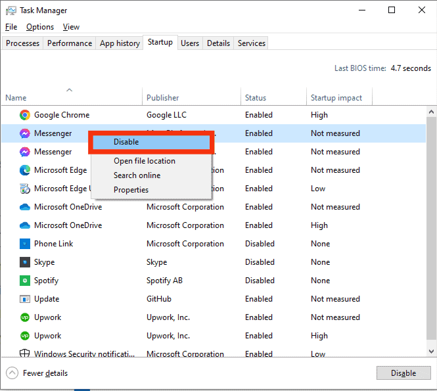Click the Task Manager title bar icon
This screenshot has width=437, height=391.
[11, 11]
